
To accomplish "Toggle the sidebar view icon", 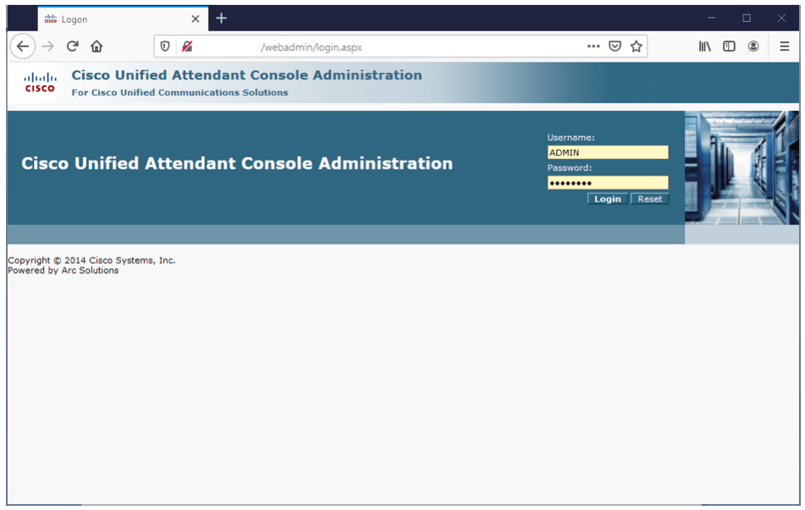I will click(729, 47).
